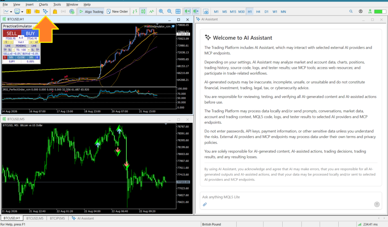
Task: Open the user account icon
Action: coord(361,11)
